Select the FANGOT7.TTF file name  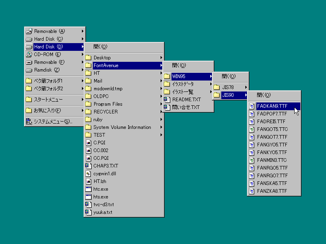tap(272, 137)
